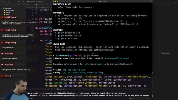Screen dimensions: 178x100
Task: Select the Source folder in navigator
Action: coord(7,12)
